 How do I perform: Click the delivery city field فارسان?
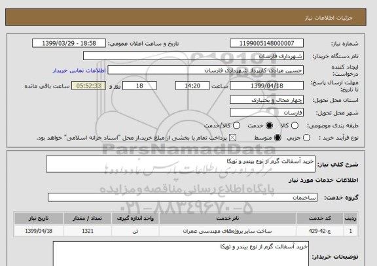[266, 112]
